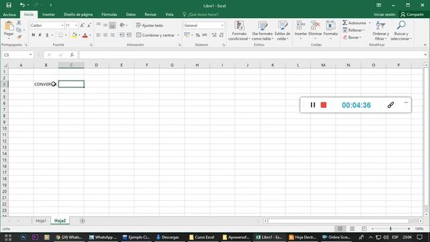
Task: Click the Compartir button
Action: (x=412, y=15)
